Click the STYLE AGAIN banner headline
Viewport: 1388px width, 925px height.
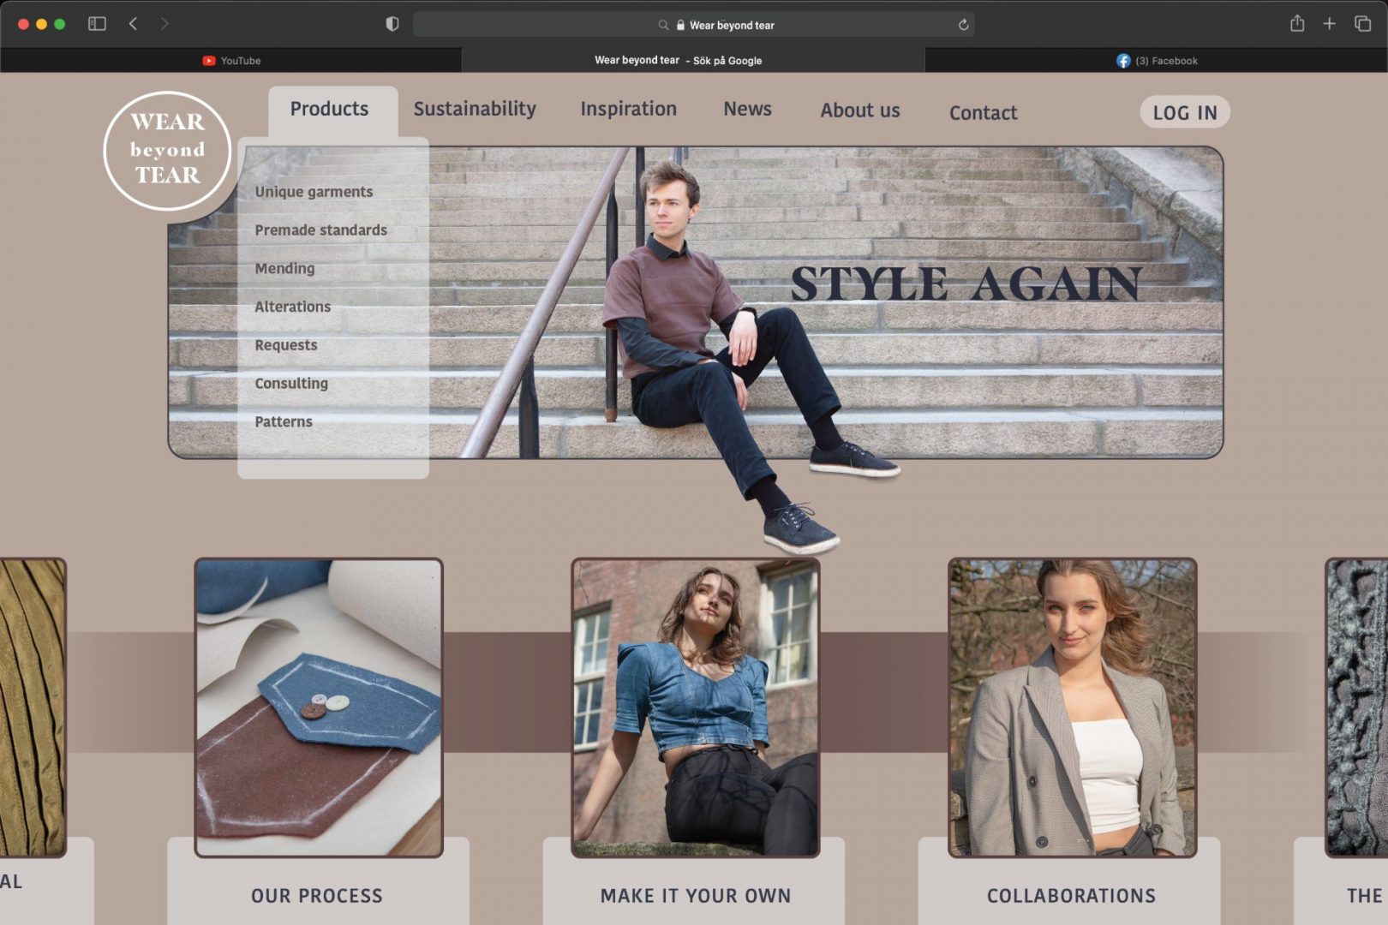[x=966, y=283]
